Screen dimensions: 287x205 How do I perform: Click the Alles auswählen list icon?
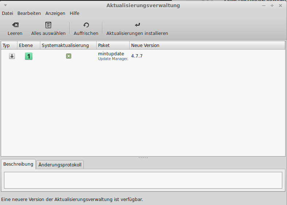48,25
